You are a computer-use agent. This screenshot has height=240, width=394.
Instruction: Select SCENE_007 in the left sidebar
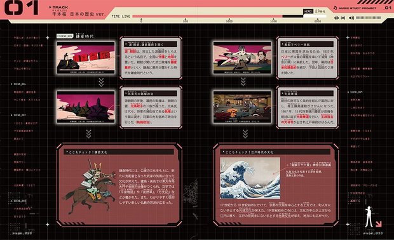click(19, 115)
